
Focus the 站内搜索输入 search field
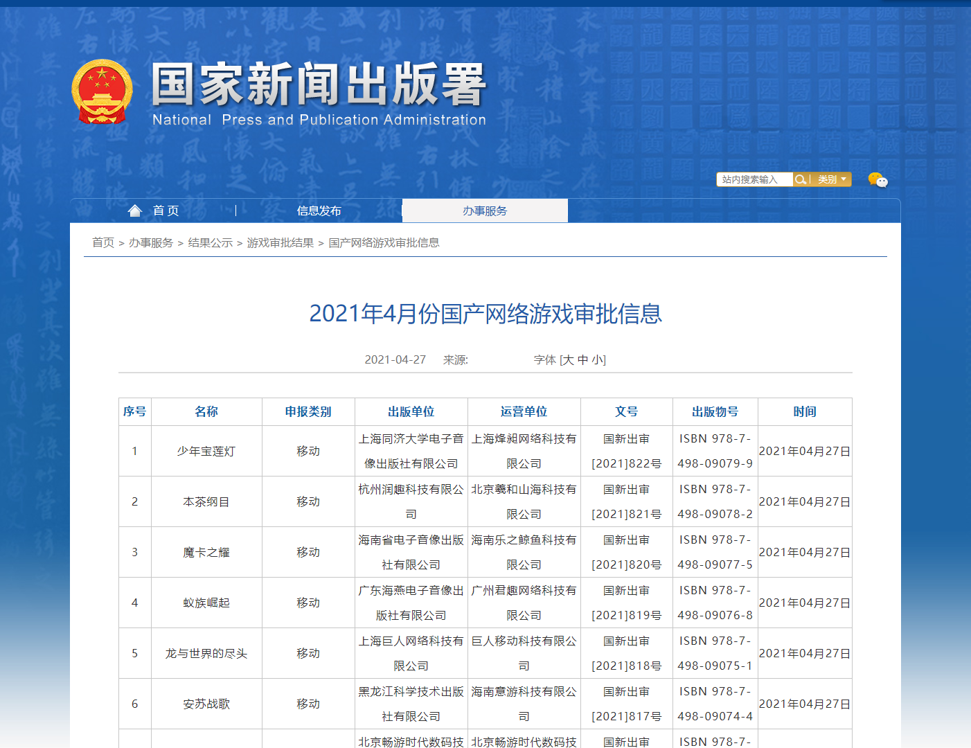click(x=754, y=179)
